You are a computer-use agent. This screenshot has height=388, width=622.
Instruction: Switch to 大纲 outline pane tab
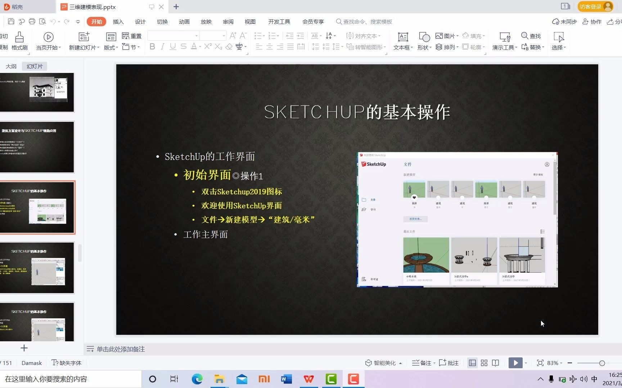click(11, 66)
